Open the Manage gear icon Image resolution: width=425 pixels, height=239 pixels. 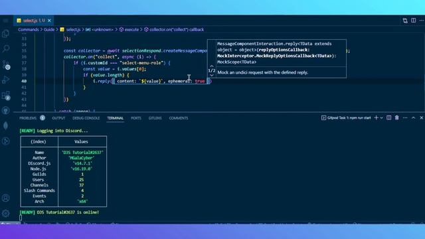point(6,214)
